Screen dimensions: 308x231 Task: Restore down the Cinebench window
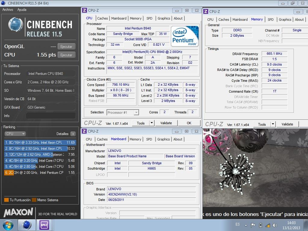point(292,3)
